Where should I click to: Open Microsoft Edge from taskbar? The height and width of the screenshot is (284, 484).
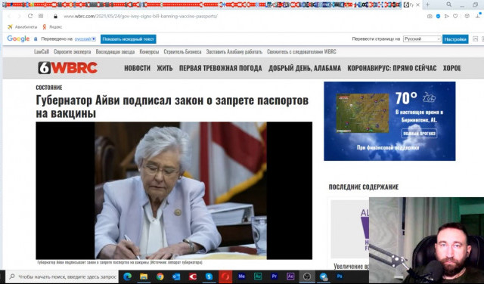(128, 276)
